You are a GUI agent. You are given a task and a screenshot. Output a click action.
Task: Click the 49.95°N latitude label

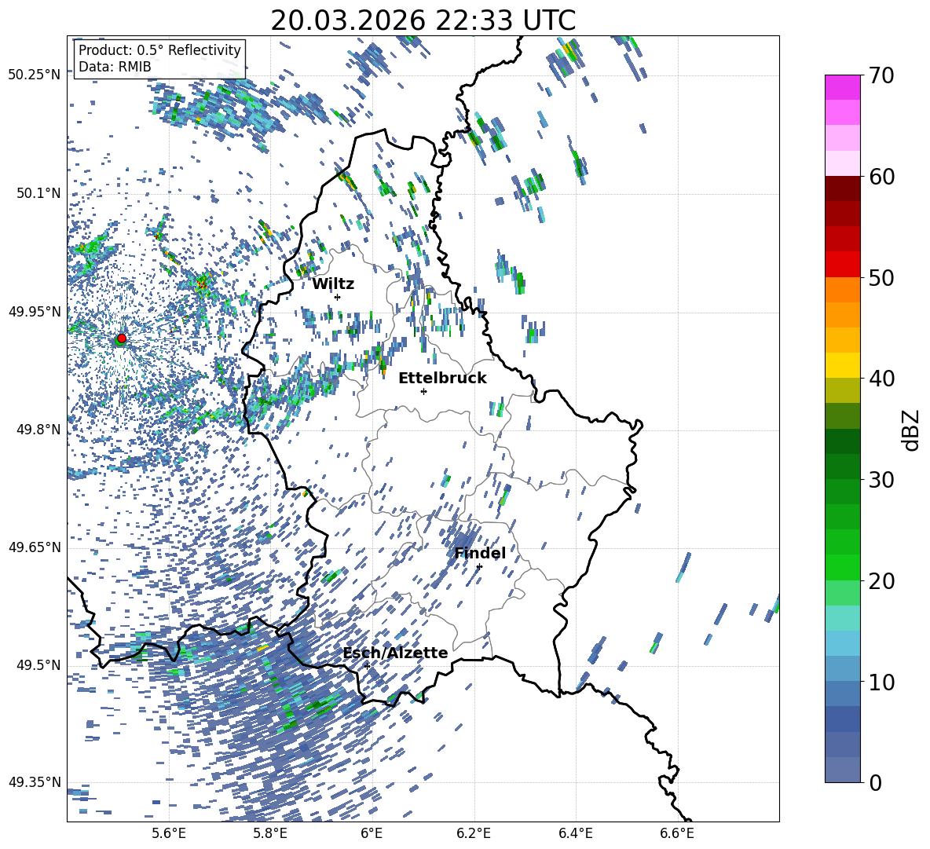tap(35, 311)
